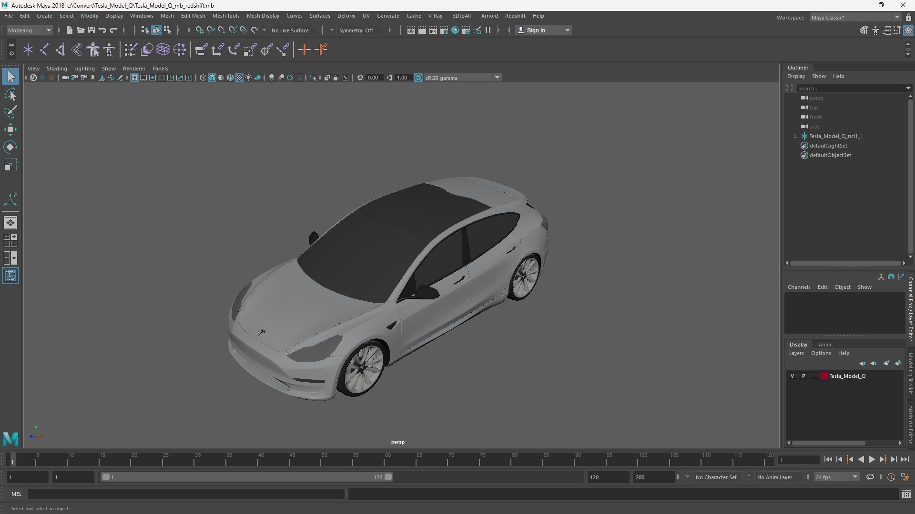Image resolution: width=915 pixels, height=514 pixels.
Task: Open the Workspace Maya Classic dropdown
Action: coord(855,17)
